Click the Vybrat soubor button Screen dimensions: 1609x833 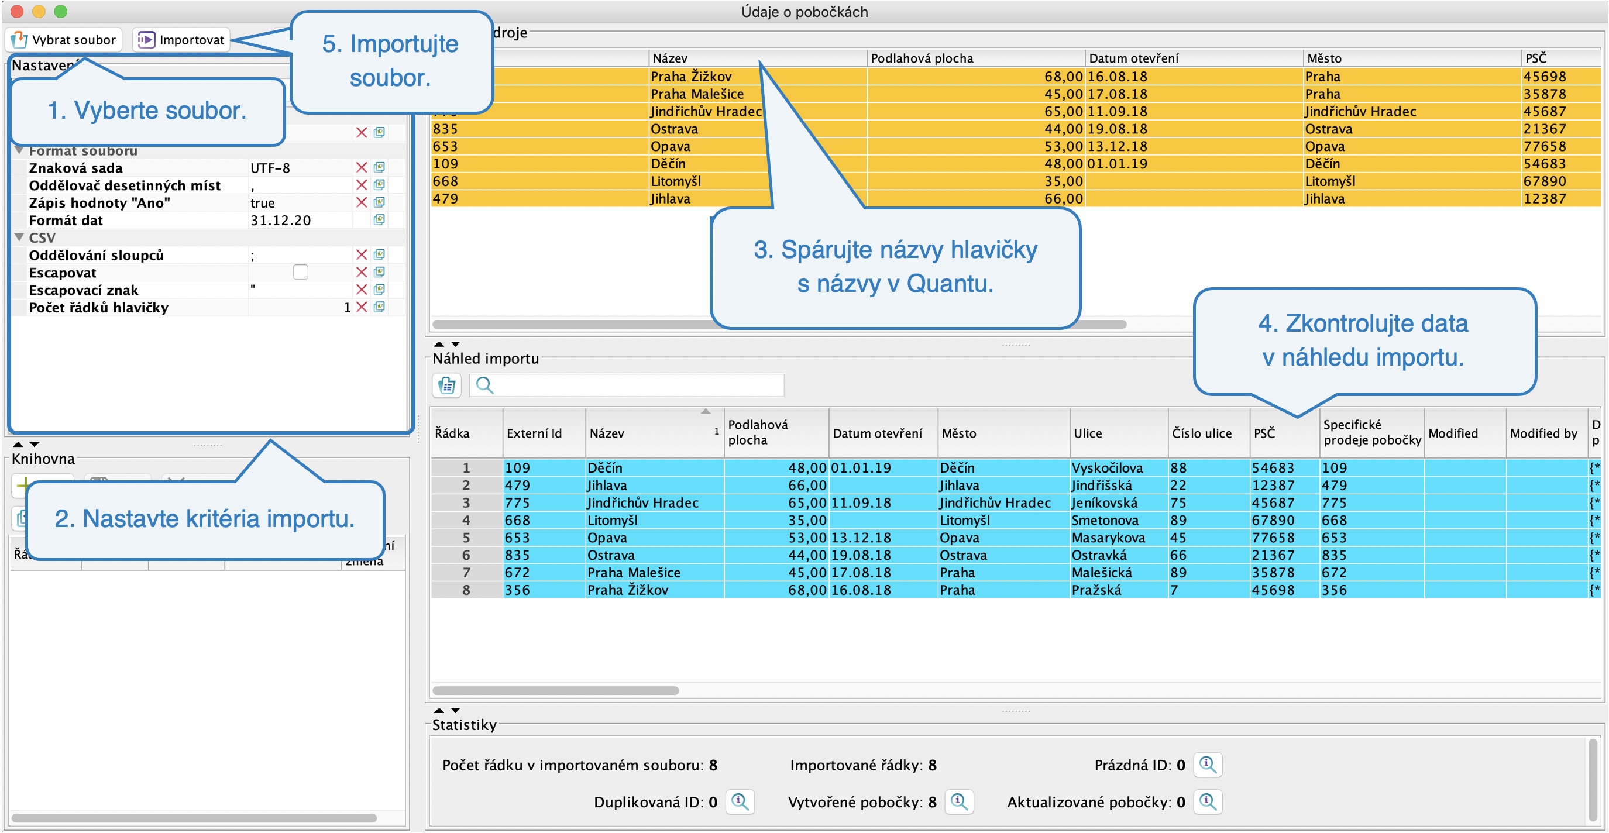pos(64,40)
